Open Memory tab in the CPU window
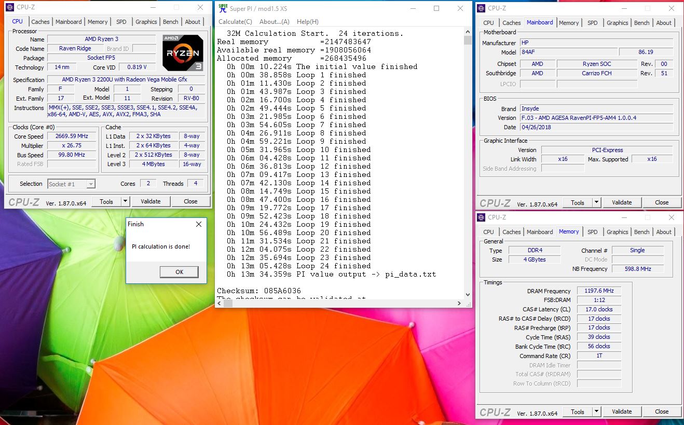Screen dimensions: 684x425 pyautogui.click(x=98, y=22)
